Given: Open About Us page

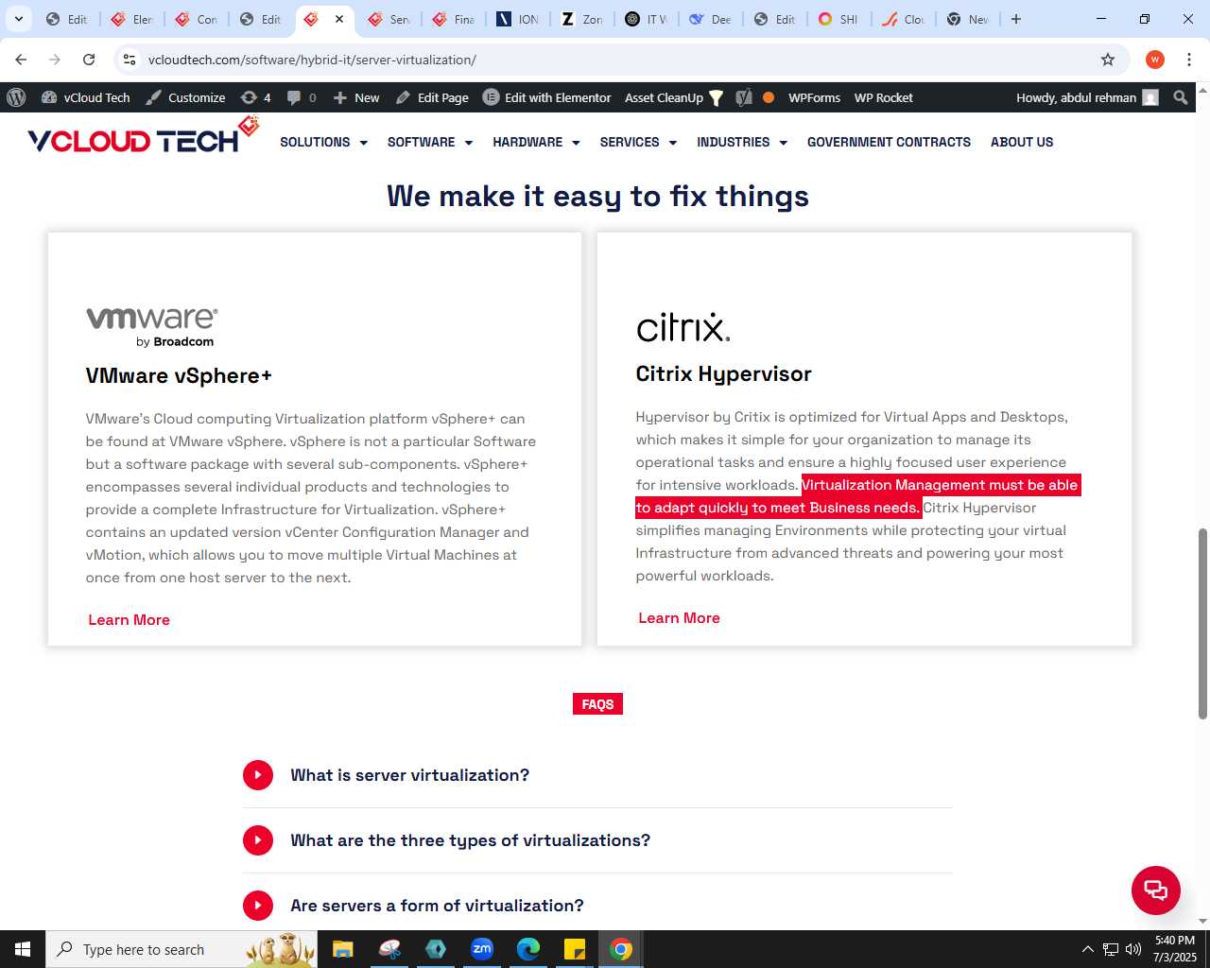Looking at the screenshot, I should pyautogui.click(x=1022, y=142).
